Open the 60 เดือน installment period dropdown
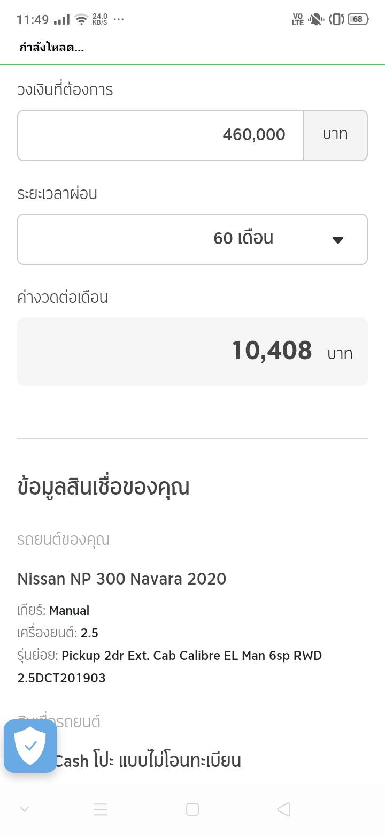Image resolution: width=385 pixels, height=835 pixels. tap(192, 239)
